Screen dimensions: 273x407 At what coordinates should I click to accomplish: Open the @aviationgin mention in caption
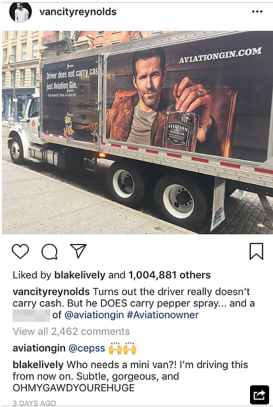pos(94,315)
